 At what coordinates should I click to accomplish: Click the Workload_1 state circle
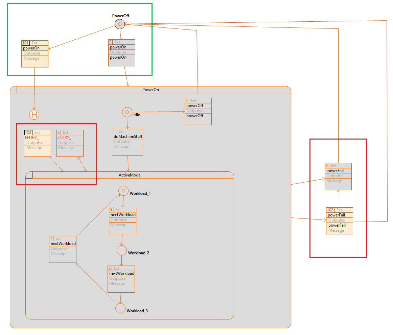123,191
